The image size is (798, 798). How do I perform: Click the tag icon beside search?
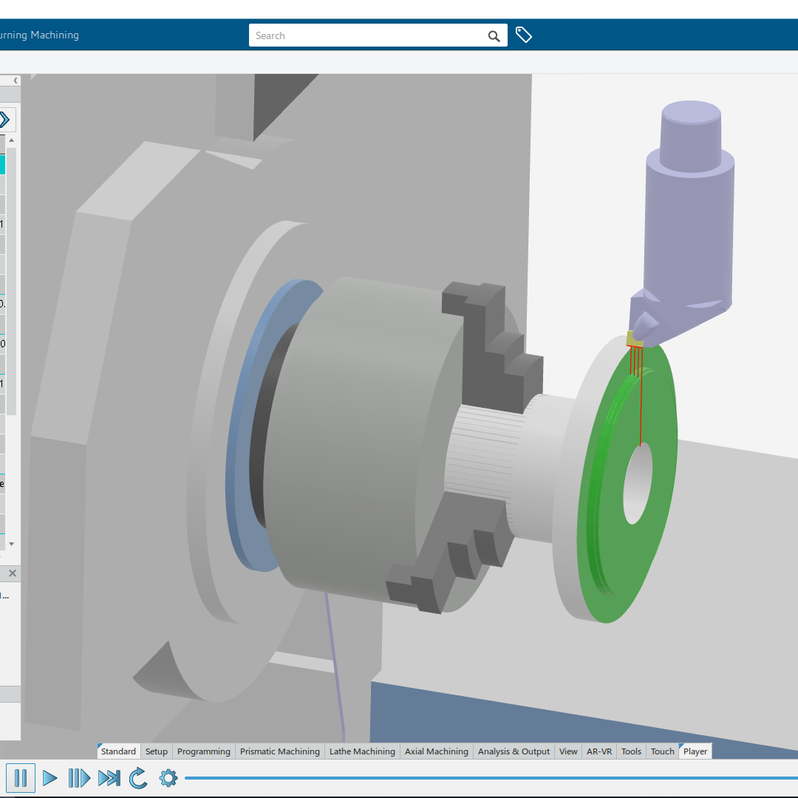(524, 35)
